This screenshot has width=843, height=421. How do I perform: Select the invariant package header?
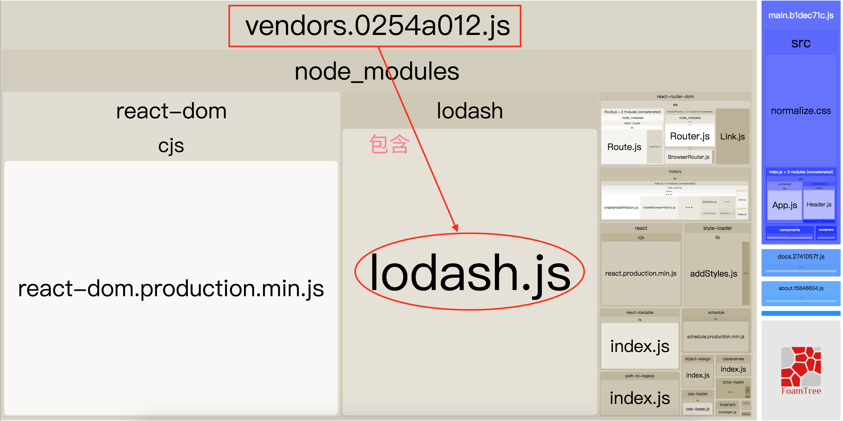[727, 405]
